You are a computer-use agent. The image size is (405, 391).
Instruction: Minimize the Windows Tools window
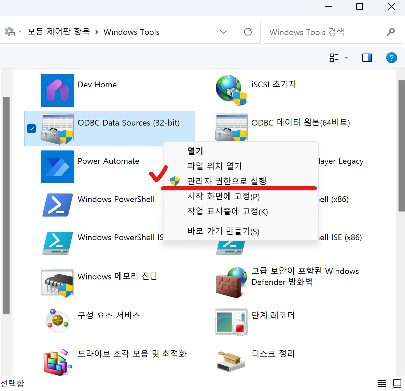tap(329, 6)
